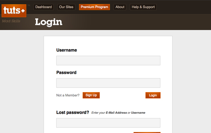Click the Username field label

tap(66, 50)
